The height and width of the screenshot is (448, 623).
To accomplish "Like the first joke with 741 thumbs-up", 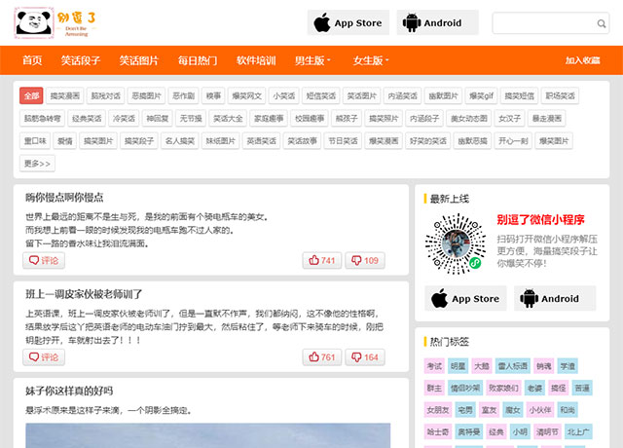I will [321, 260].
